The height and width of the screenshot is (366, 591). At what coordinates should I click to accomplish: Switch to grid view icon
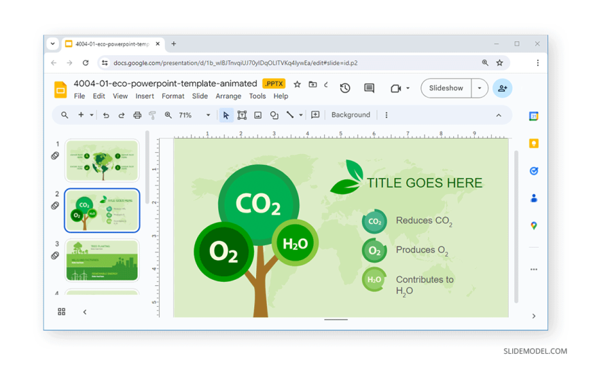(x=61, y=312)
